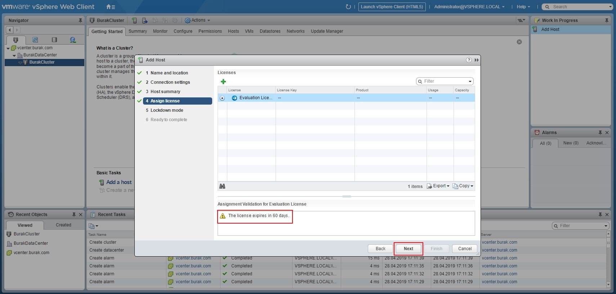Select the Evaluation License radio button

pos(222,98)
